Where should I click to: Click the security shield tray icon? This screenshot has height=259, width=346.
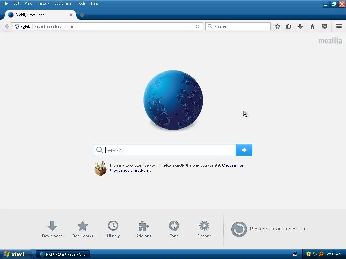point(308,254)
